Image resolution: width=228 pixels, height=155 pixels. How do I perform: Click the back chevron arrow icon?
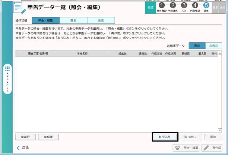[18, 148]
